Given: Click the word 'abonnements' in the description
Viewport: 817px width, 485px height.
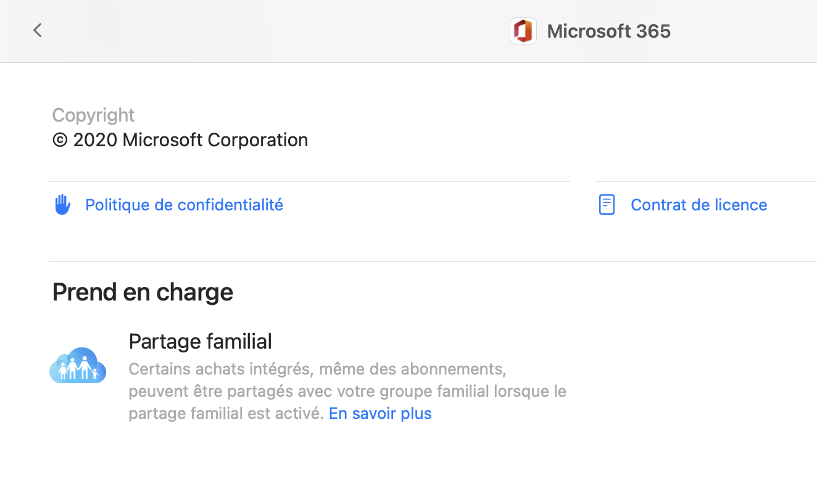Looking at the screenshot, I should pyautogui.click(x=452, y=369).
